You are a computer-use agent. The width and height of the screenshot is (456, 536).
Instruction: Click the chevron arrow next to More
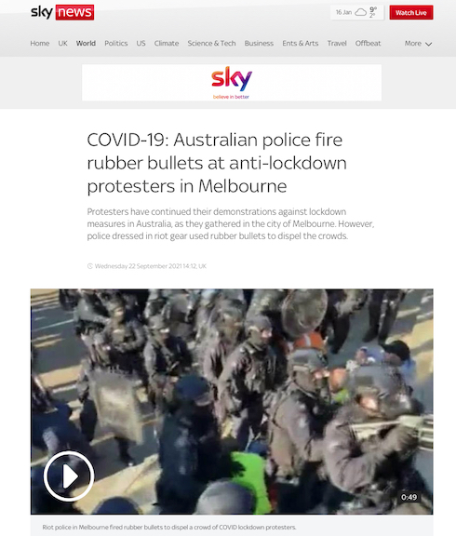(x=428, y=44)
